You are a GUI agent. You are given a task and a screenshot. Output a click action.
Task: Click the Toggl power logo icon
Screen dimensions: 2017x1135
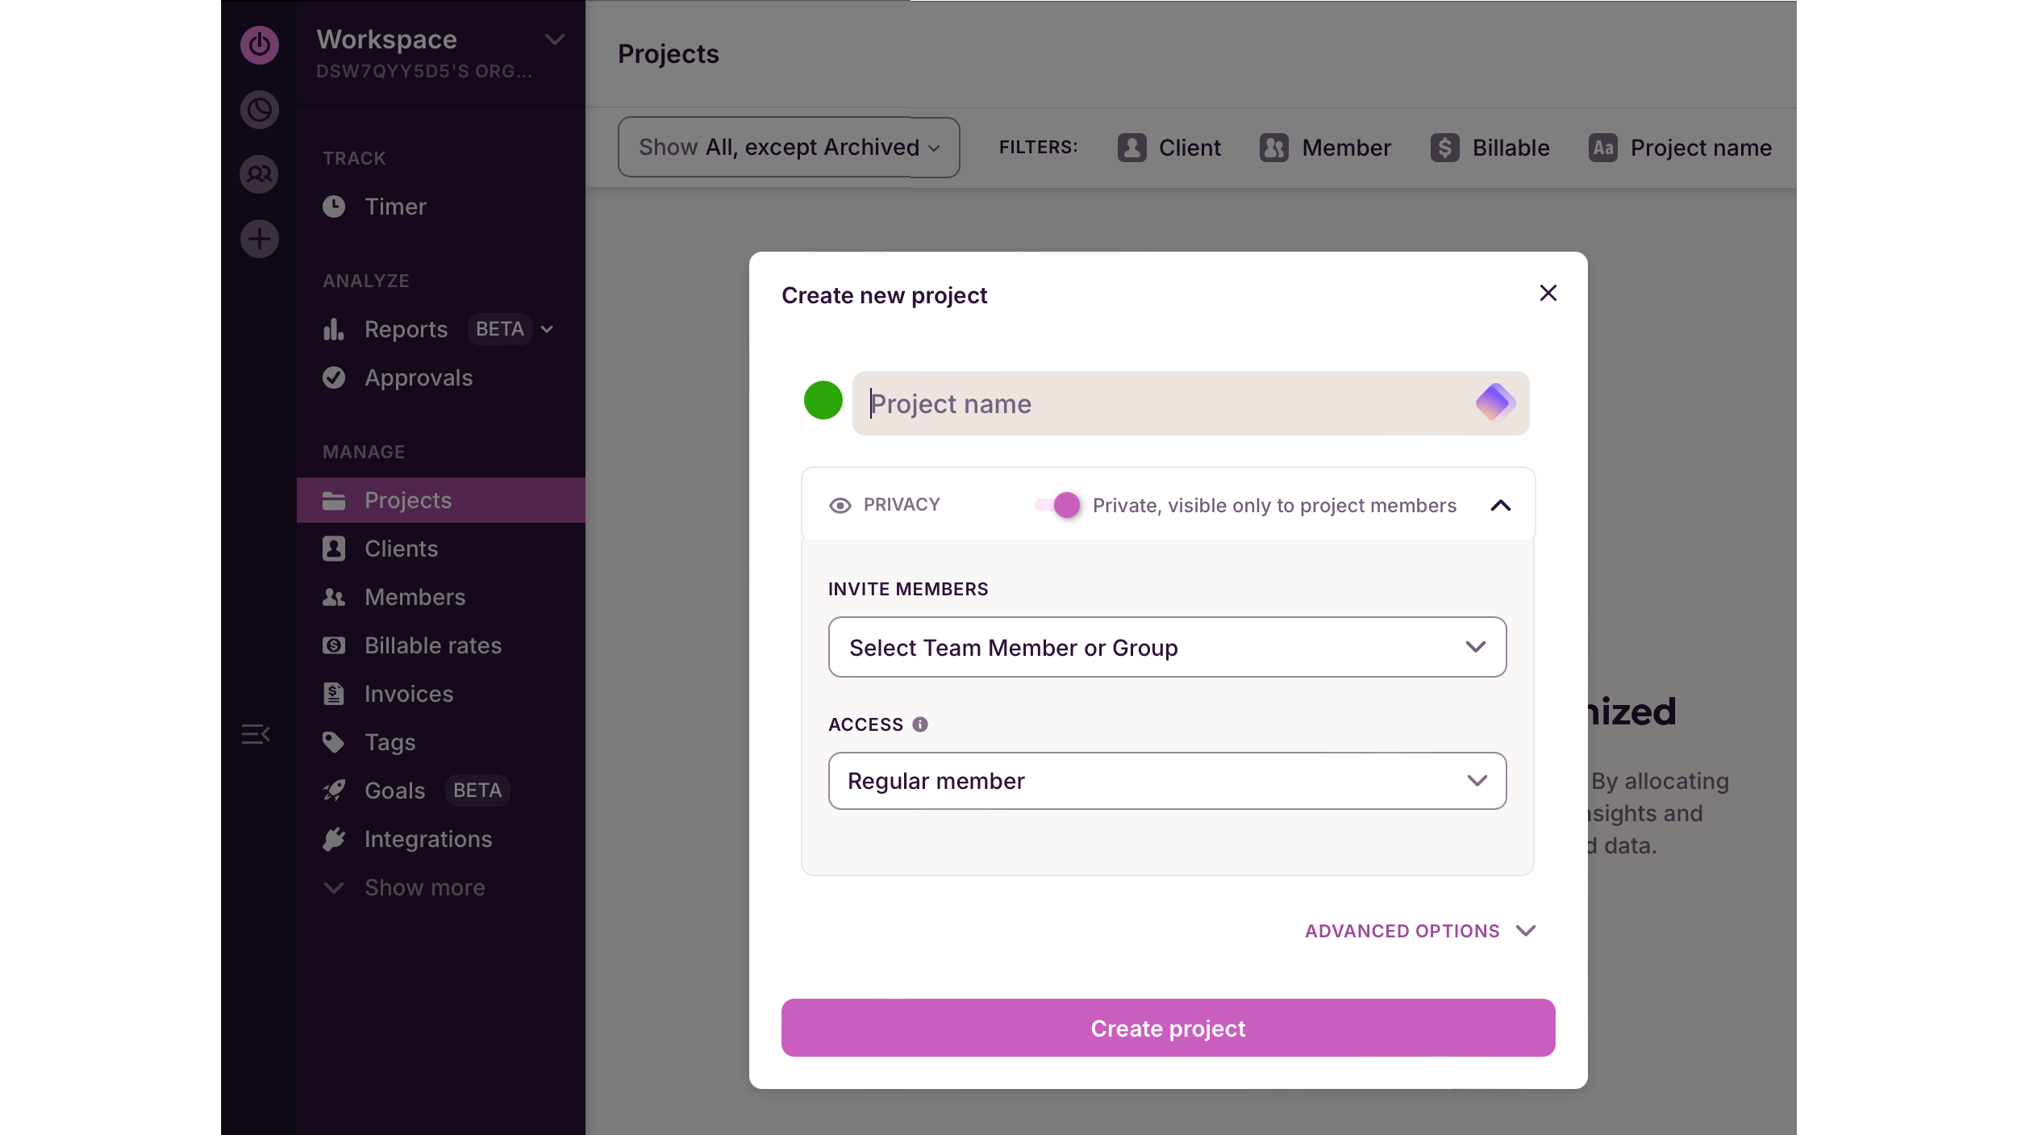click(x=259, y=44)
